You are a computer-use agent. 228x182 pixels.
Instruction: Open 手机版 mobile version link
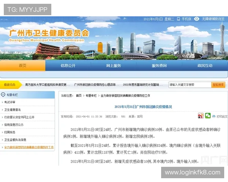pos(187,19)
